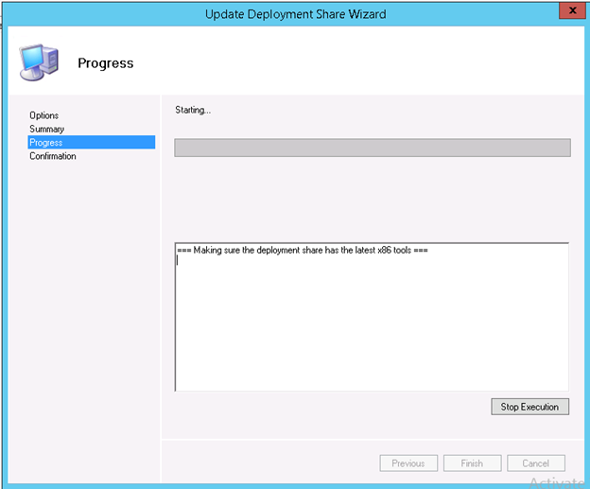Click the Progress heading in the banner
The height and width of the screenshot is (489, 590).
point(105,63)
